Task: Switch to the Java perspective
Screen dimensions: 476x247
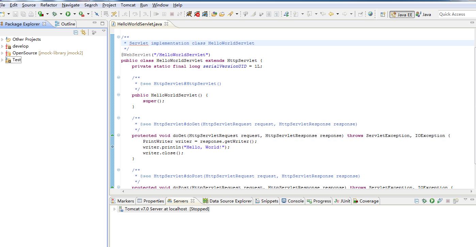Action: point(423,14)
